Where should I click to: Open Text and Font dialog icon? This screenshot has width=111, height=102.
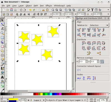tap(92, 10)
